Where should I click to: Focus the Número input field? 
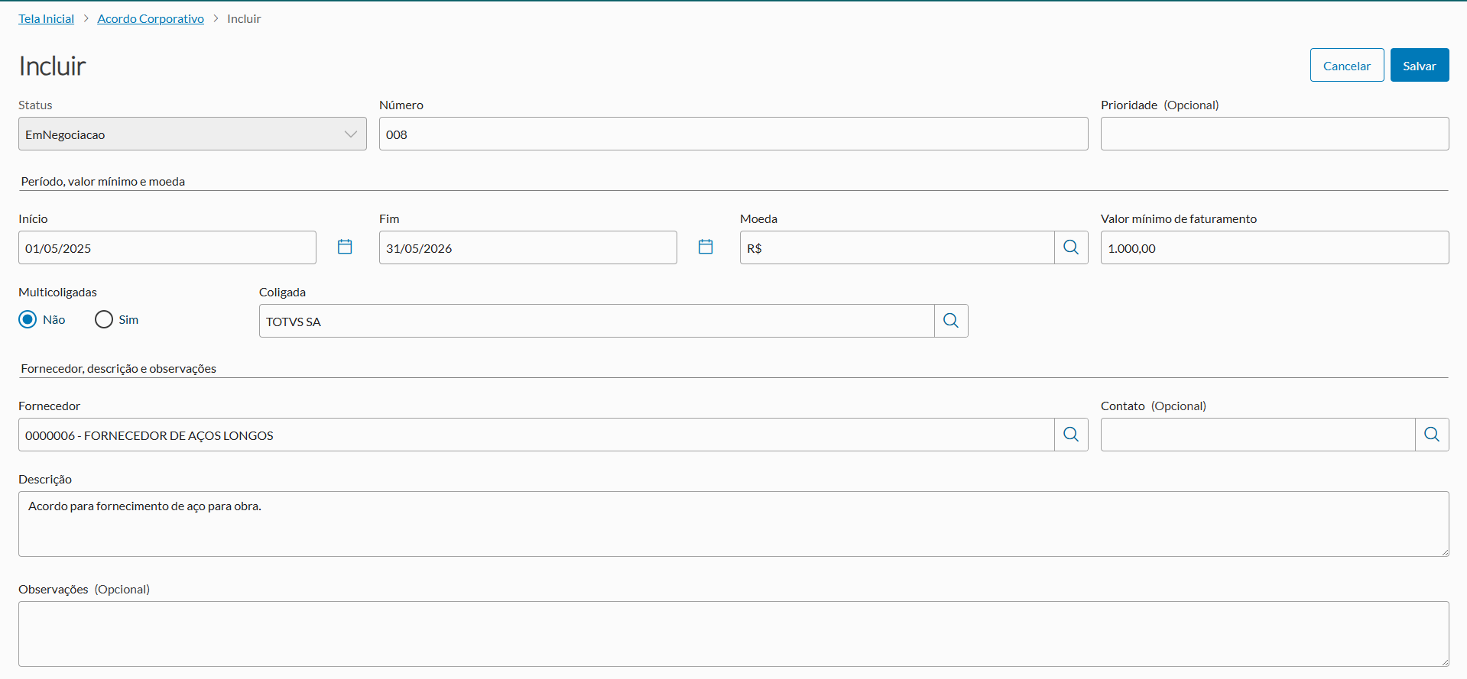point(733,134)
